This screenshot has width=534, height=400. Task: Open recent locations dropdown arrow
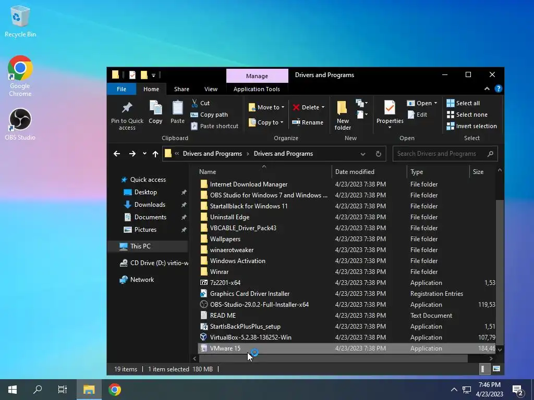[144, 154]
